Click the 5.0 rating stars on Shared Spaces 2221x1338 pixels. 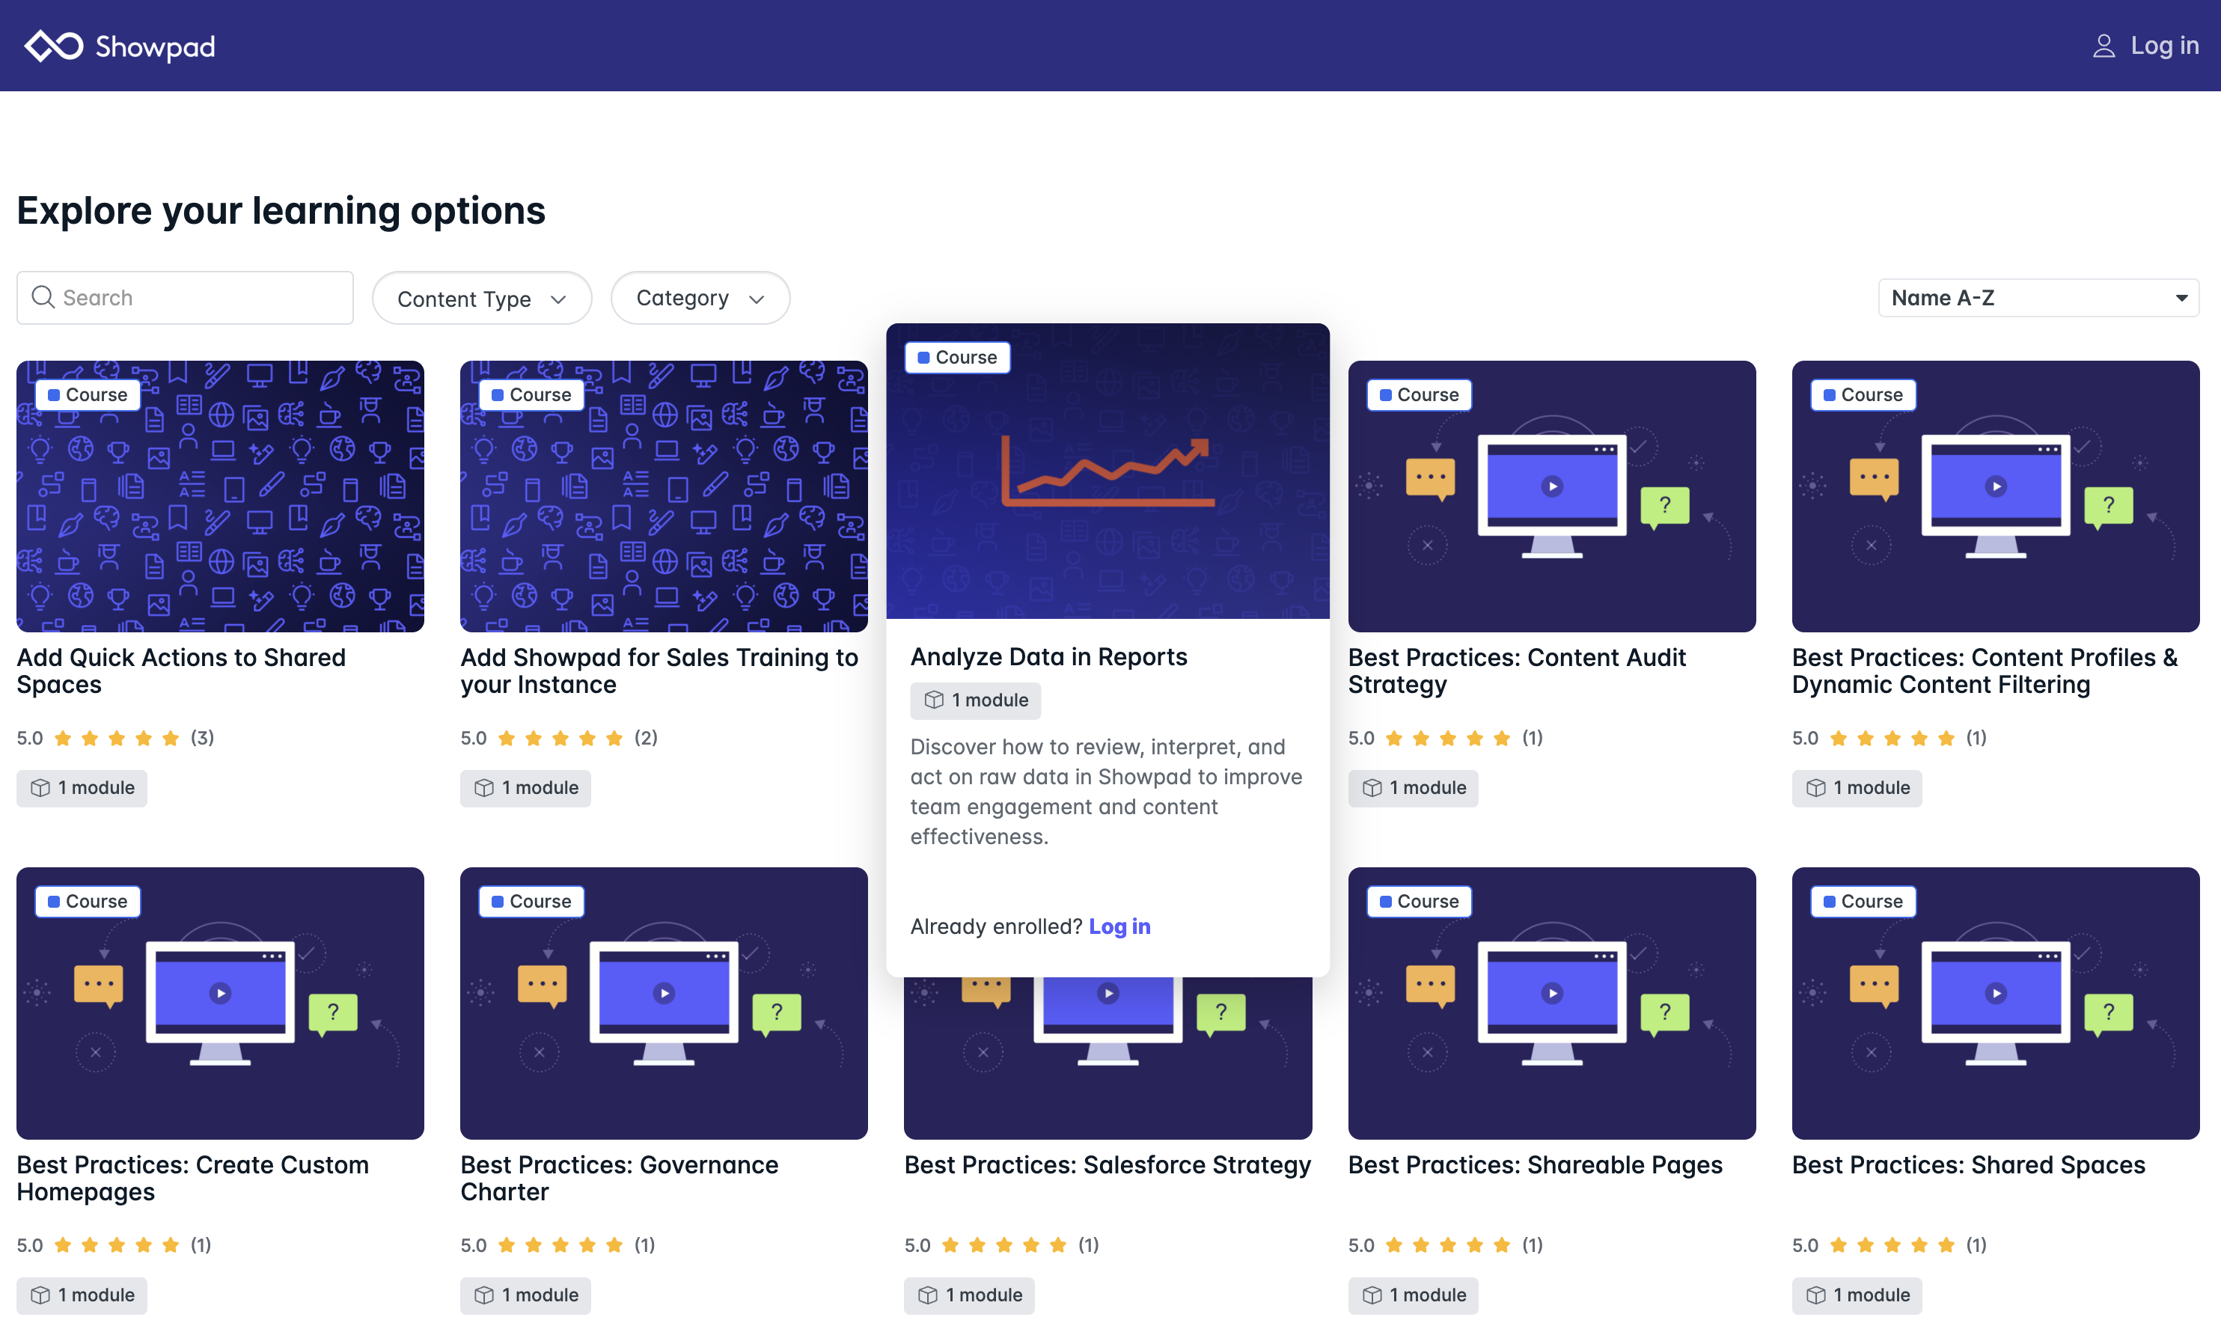point(1890,1245)
